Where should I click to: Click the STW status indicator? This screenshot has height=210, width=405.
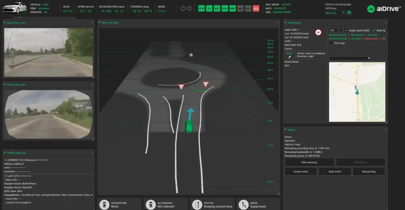[x=201, y=8]
